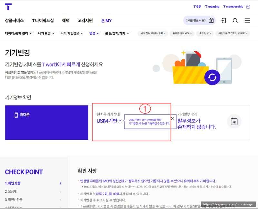
Task: Close the USIM기변 tooltip with X
Action: point(173,118)
